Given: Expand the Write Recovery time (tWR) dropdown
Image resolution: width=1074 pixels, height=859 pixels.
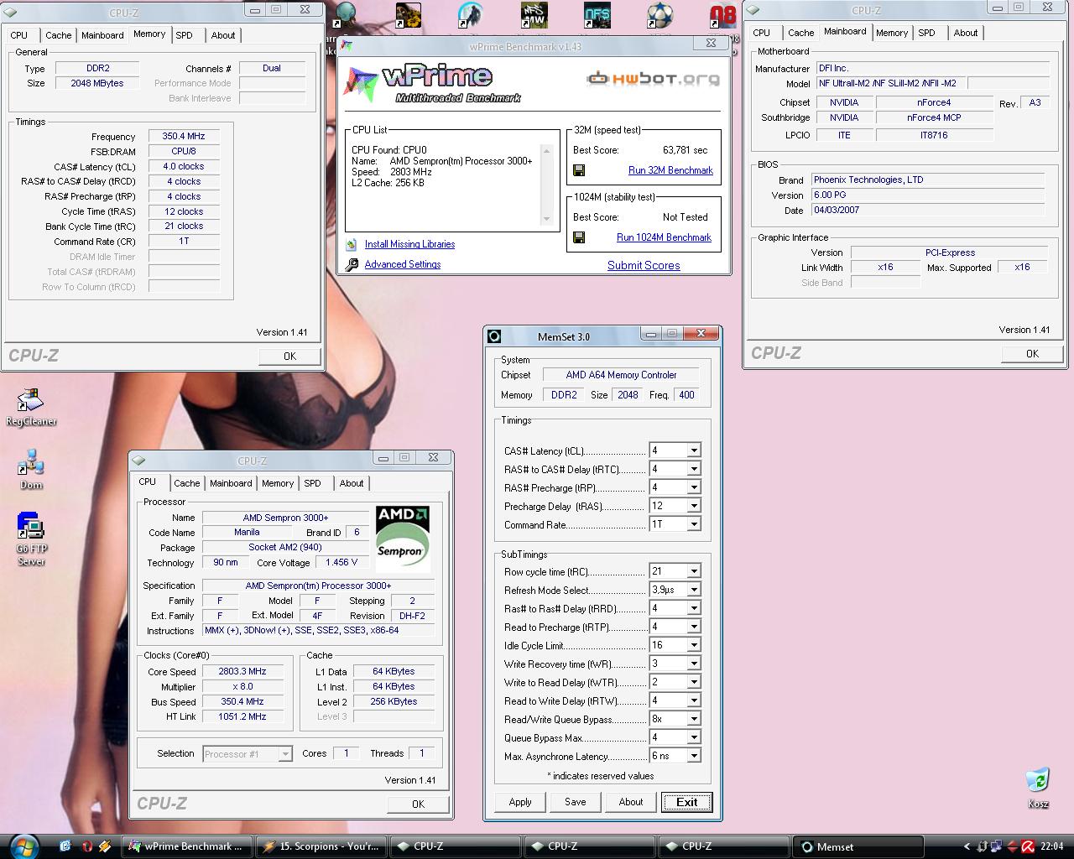Looking at the screenshot, I should (694, 664).
